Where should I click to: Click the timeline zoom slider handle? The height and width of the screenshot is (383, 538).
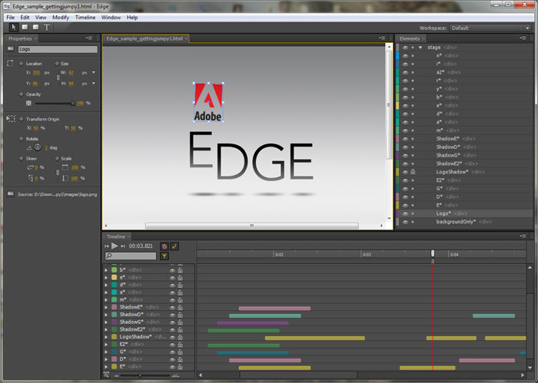click(140, 376)
